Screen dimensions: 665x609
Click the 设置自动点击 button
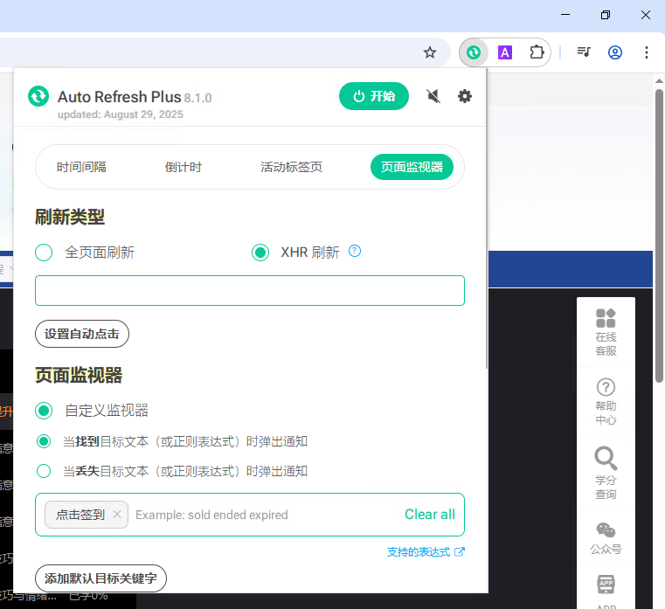(82, 334)
